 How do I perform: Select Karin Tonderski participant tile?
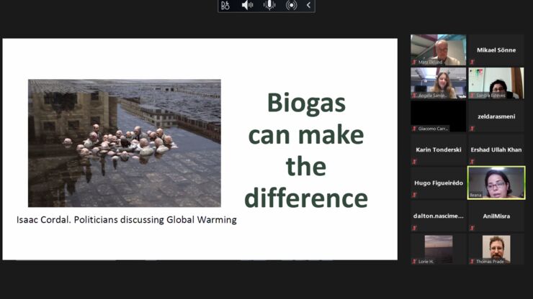438,149
